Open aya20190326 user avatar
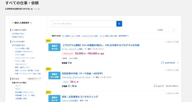This screenshot has width=192, height=102. (x=163, y=63)
